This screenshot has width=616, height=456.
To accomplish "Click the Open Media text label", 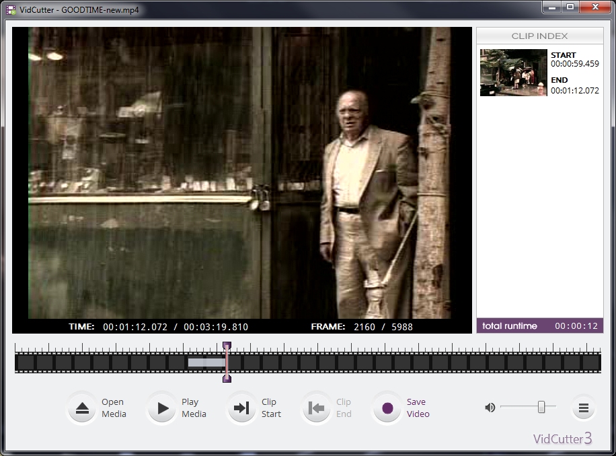I will pos(114,408).
